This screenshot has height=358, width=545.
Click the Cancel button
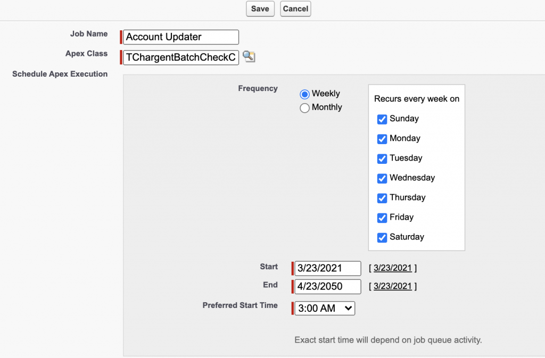tap(295, 9)
